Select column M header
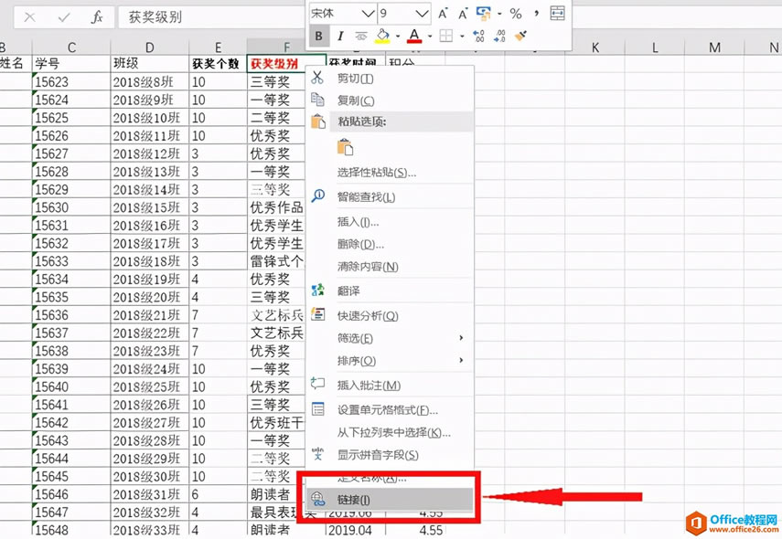 [x=714, y=48]
